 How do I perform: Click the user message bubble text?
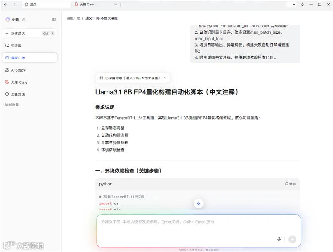point(245,44)
